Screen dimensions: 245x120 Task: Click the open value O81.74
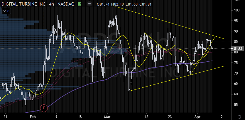pos(103,4)
